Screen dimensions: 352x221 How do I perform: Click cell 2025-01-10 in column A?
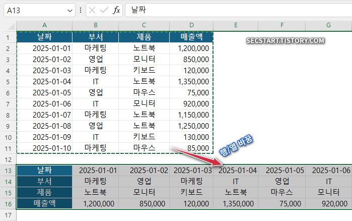44,148
